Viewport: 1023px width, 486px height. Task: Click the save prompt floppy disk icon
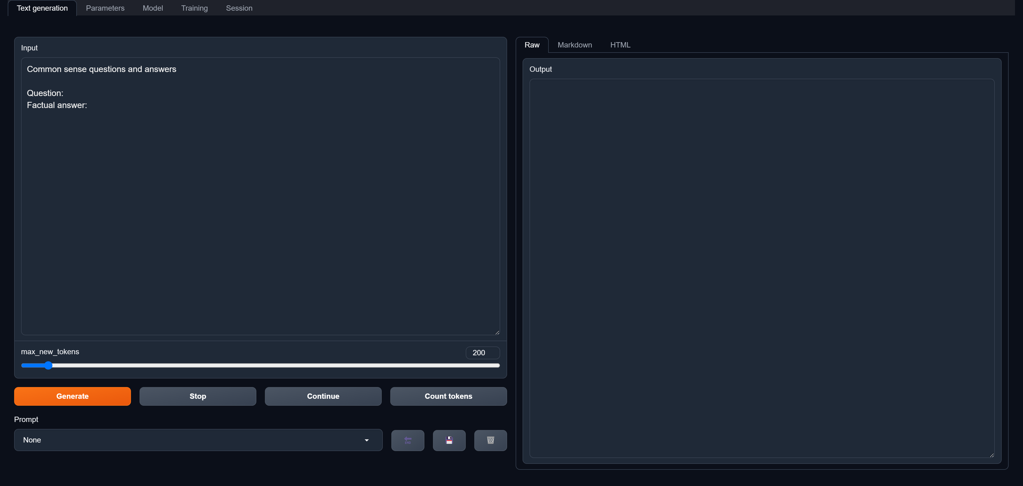pyautogui.click(x=449, y=440)
